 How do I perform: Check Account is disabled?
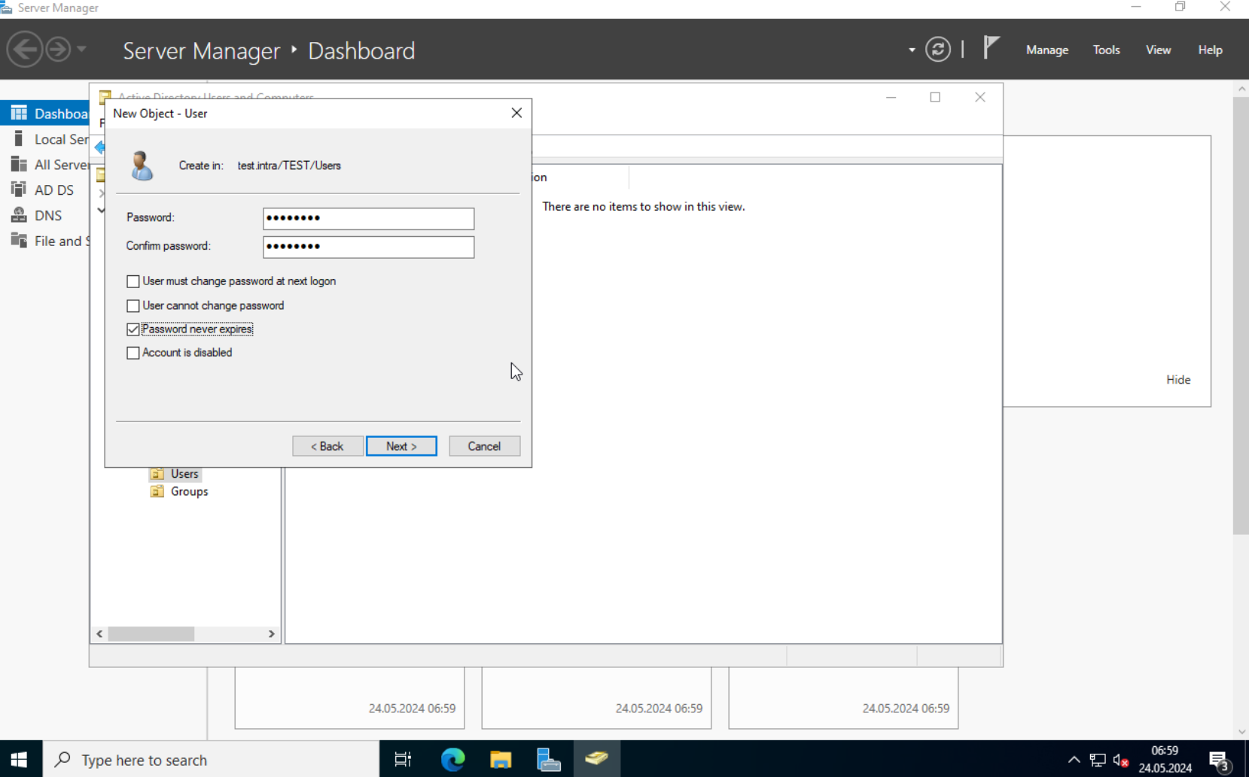133,353
